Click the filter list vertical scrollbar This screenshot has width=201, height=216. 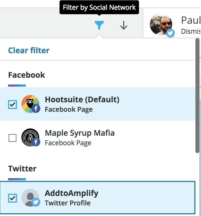[x=197, y=95]
